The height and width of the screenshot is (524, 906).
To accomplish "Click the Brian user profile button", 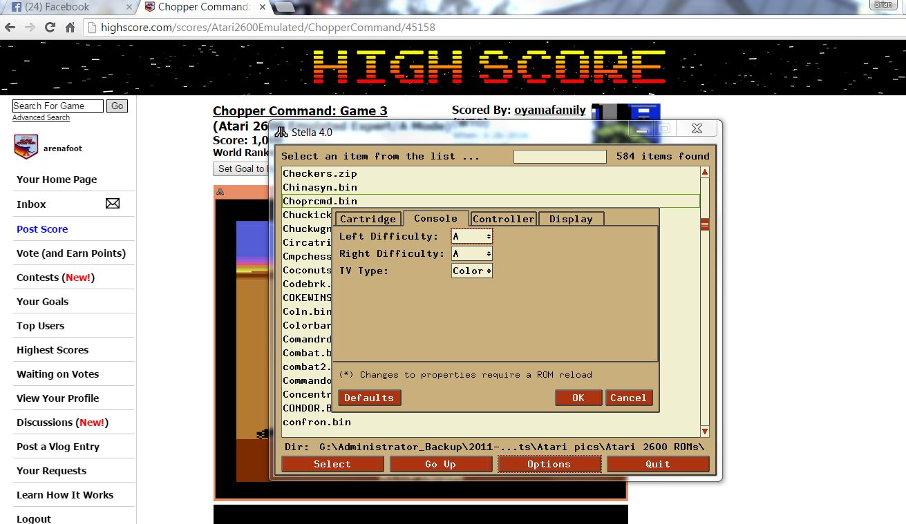I will (x=883, y=5).
